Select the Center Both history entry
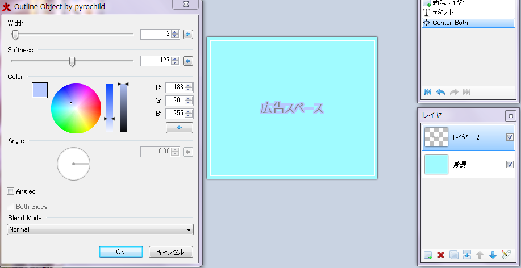521x268 pixels. pos(469,23)
